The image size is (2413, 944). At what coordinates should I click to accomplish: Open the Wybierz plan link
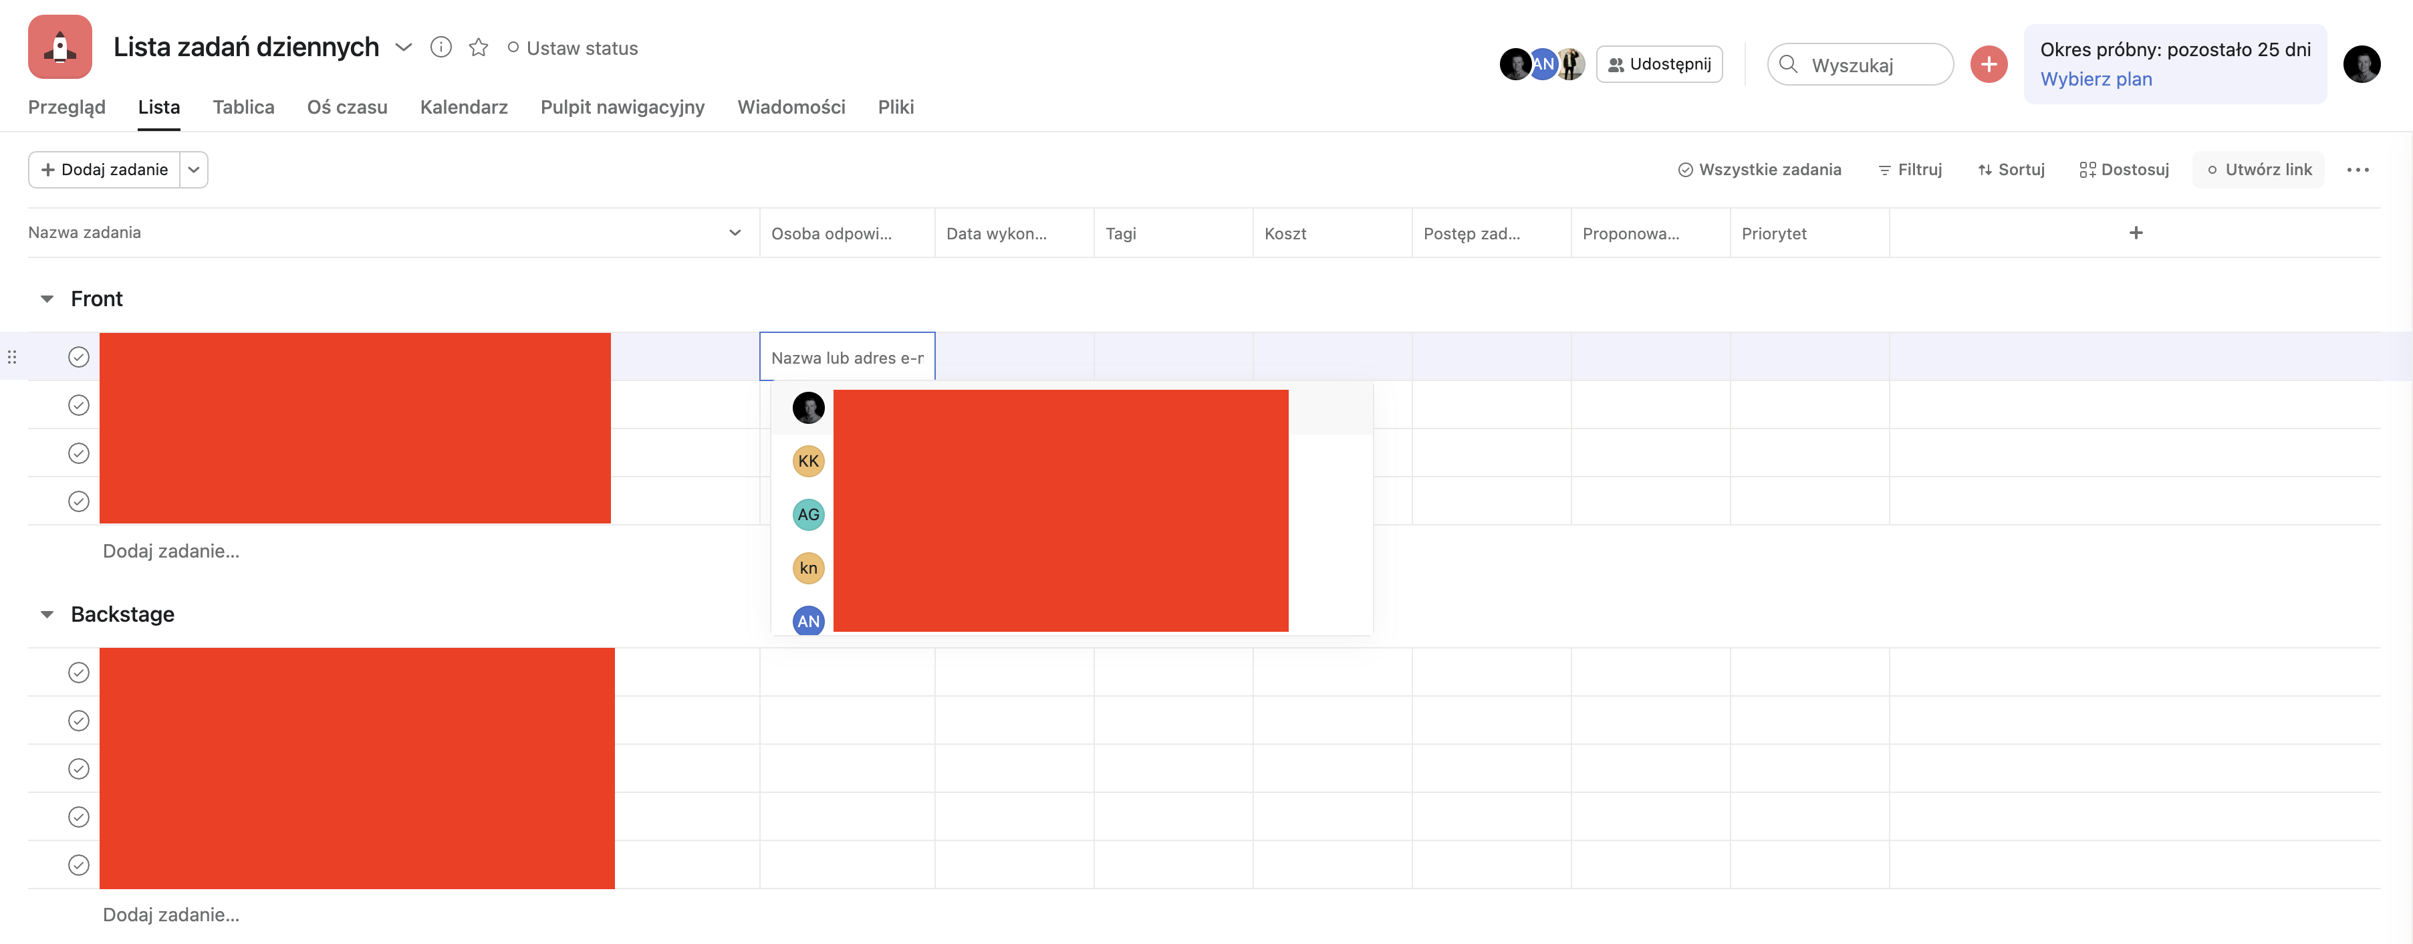[x=2095, y=80]
